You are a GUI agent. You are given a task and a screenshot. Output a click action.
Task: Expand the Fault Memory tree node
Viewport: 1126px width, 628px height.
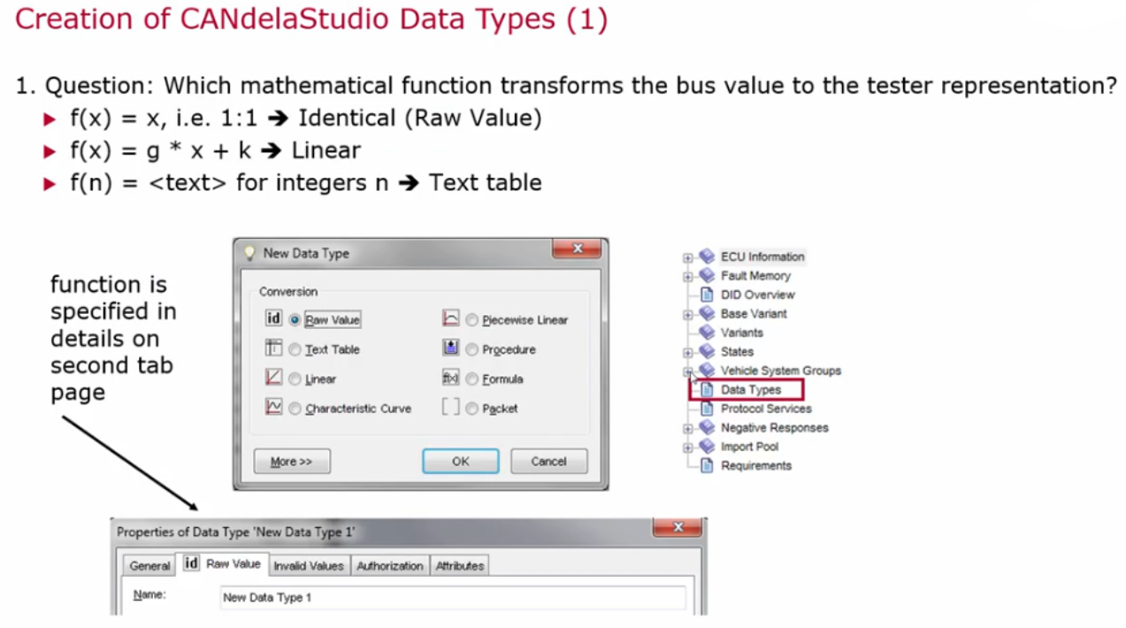click(x=687, y=275)
